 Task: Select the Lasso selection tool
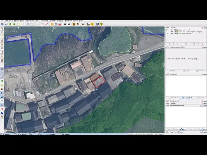(x=2, y=32)
